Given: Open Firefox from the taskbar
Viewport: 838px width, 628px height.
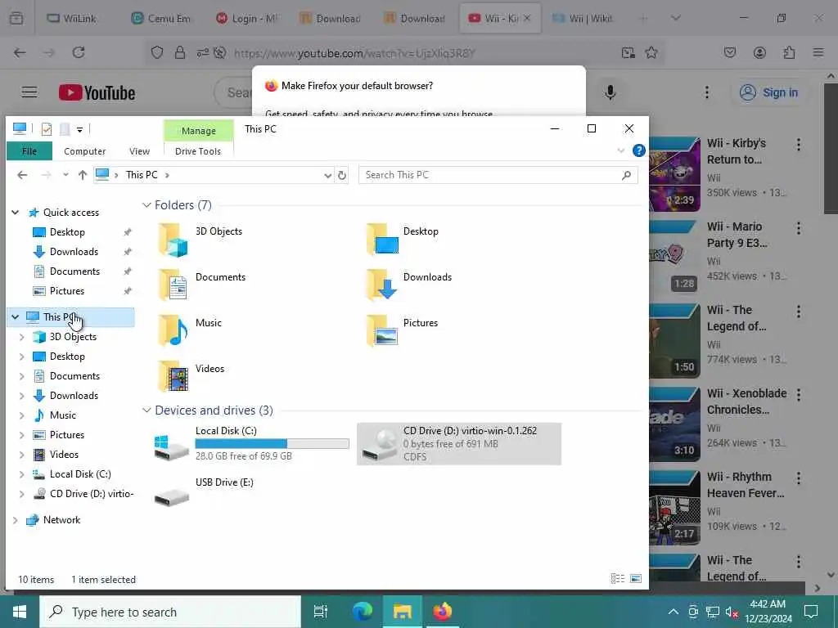Looking at the screenshot, I should 443,611.
